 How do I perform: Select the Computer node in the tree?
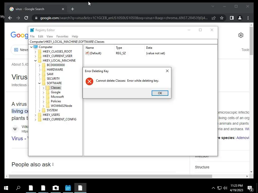pos(46,47)
